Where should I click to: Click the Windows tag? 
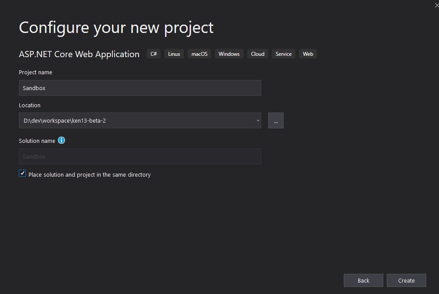coord(229,54)
